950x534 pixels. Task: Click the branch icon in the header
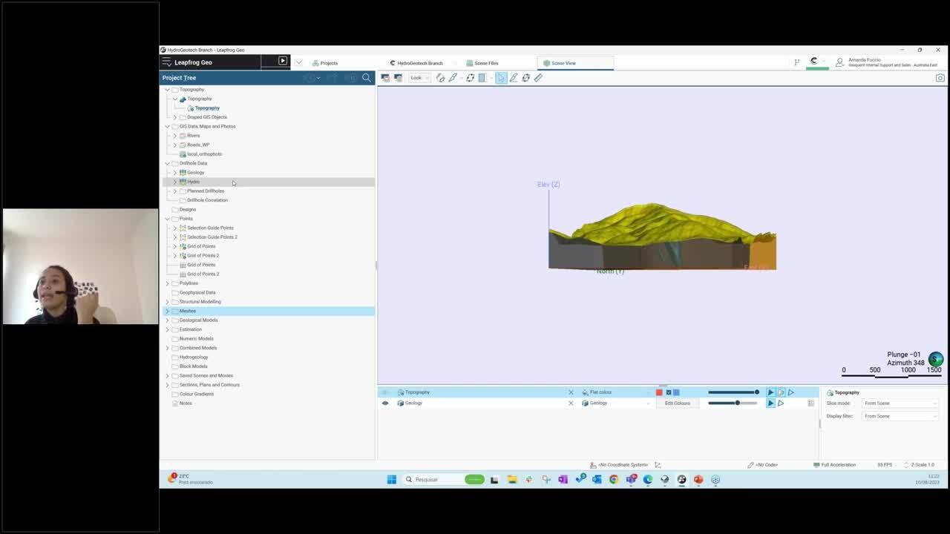tap(796, 62)
